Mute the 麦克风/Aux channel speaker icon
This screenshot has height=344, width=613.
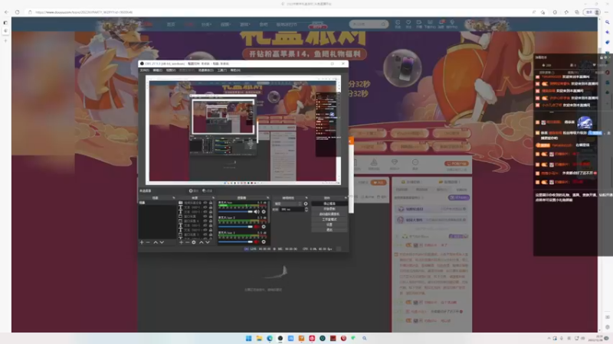pyautogui.click(x=257, y=212)
